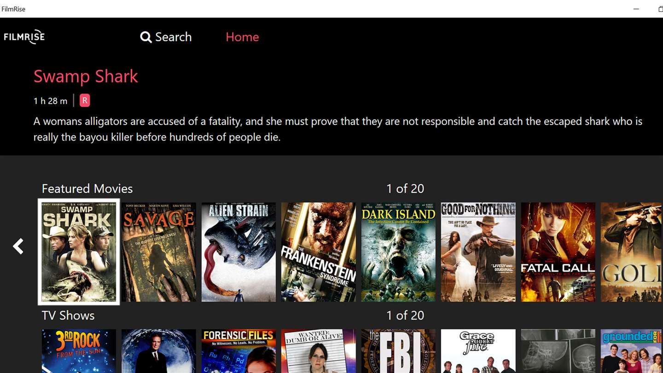The height and width of the screenshot is (373, 663).
Task: Click '1 of 20' counter for Featured Movies
Action: tap(405, 188)
